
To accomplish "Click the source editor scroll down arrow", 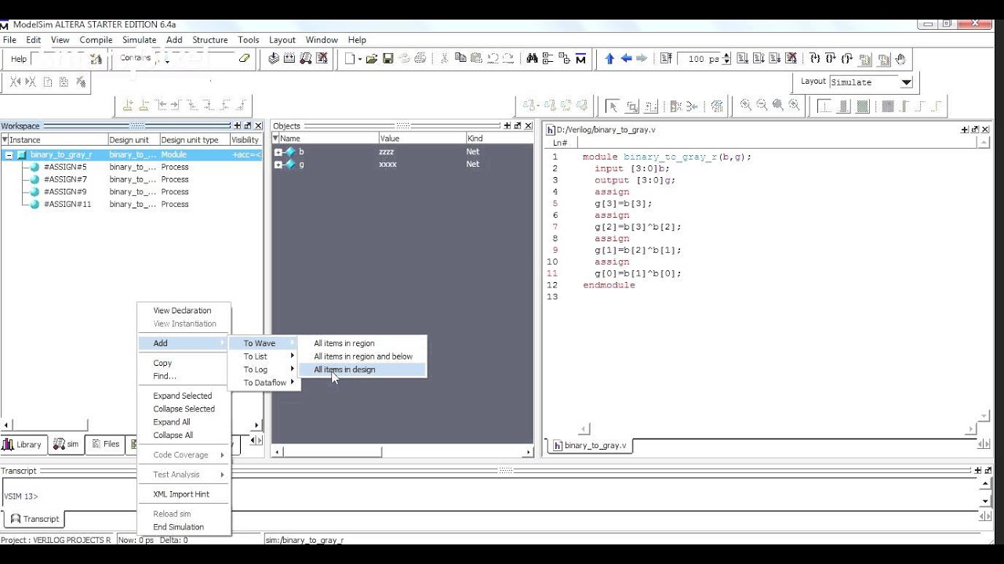I will (985, 417).
